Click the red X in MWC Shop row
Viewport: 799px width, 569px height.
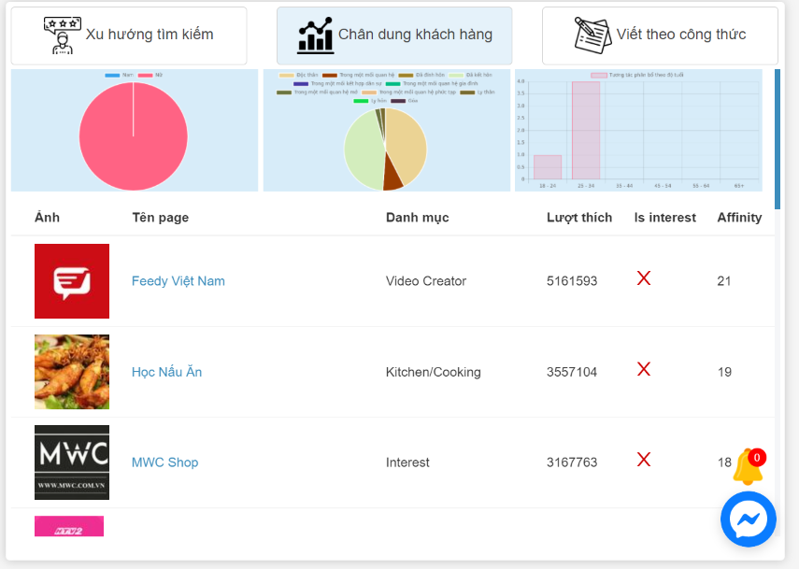(x=644, y=460)
